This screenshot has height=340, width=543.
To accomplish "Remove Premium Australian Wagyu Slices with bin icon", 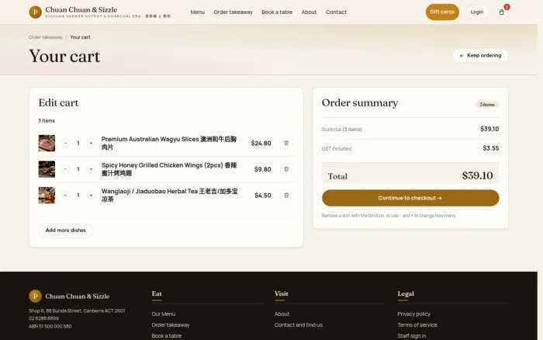I will [286, 143].
